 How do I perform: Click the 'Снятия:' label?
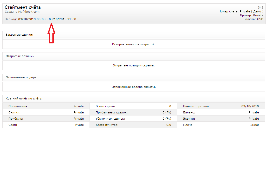tap(14, 112)
